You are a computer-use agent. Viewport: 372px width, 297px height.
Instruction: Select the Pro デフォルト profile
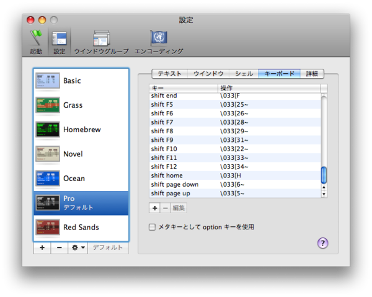[x=81, y=203]
